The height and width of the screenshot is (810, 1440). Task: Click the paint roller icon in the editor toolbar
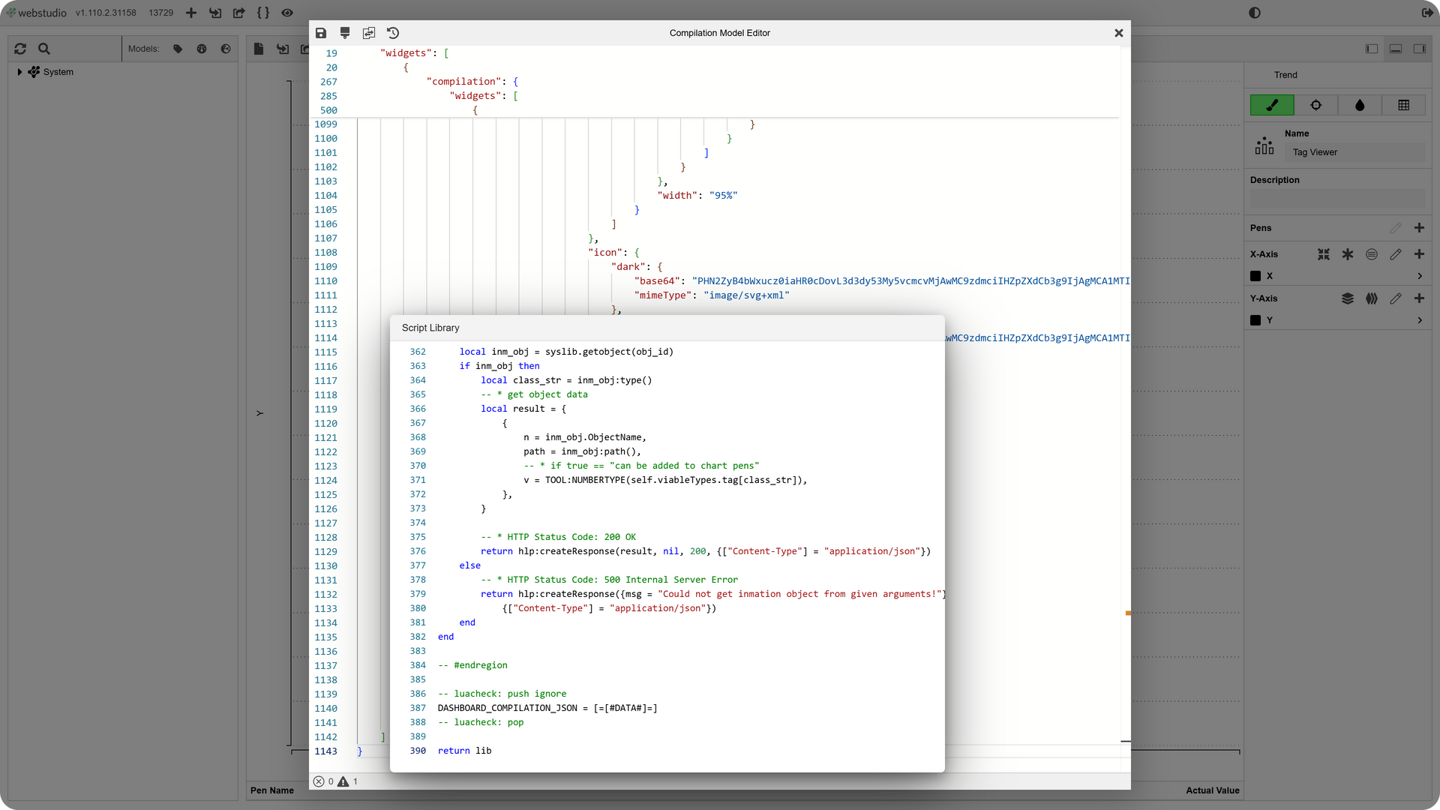pyautogui.click(x=345, y=33)
